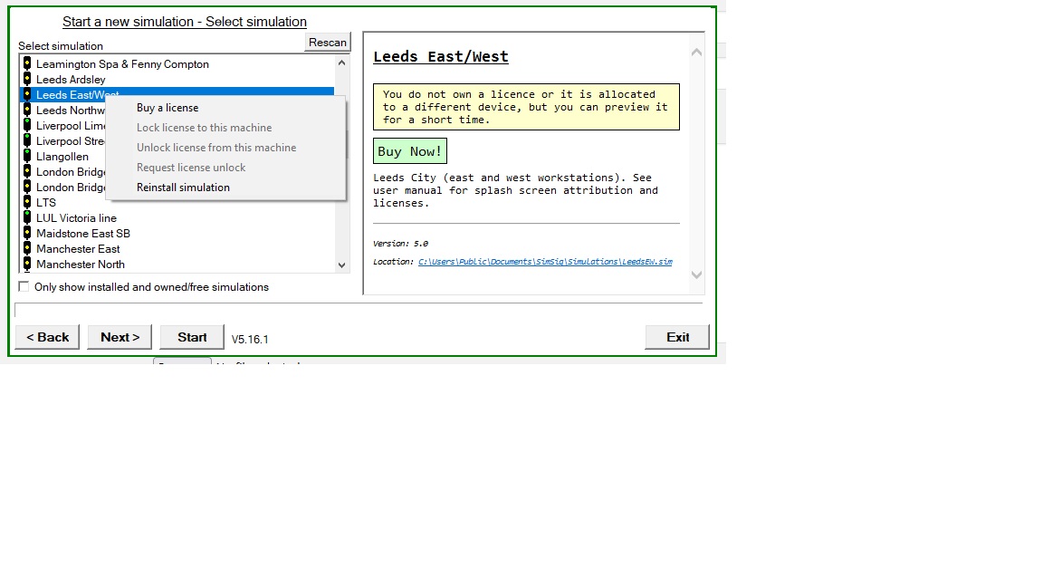Screen dimensions: 1043x587
Task: Start the selected simulation
Action: point(192,337)
